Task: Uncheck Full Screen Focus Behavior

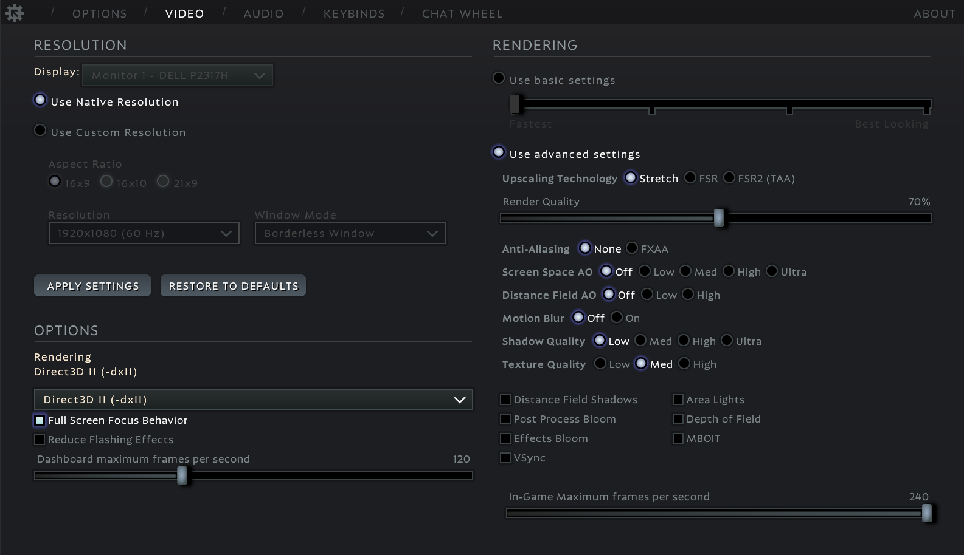Action: pos(40,420)
